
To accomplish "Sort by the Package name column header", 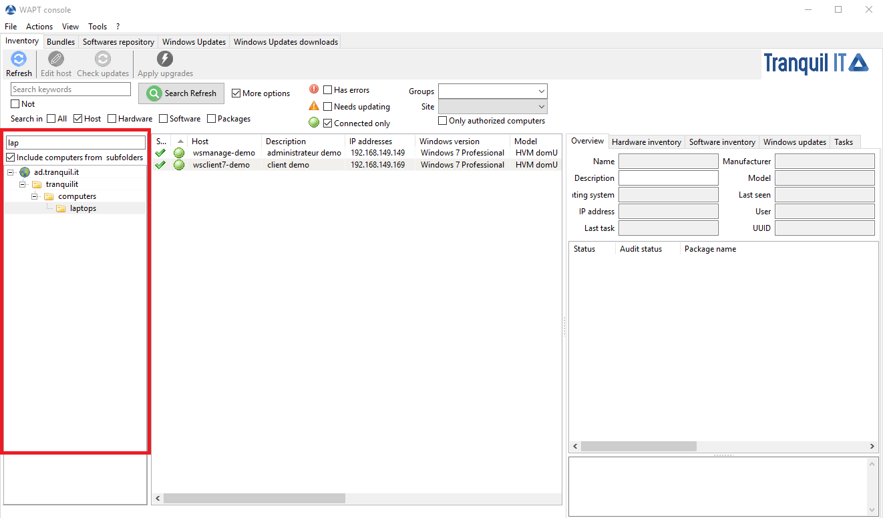I will point(779,249).
